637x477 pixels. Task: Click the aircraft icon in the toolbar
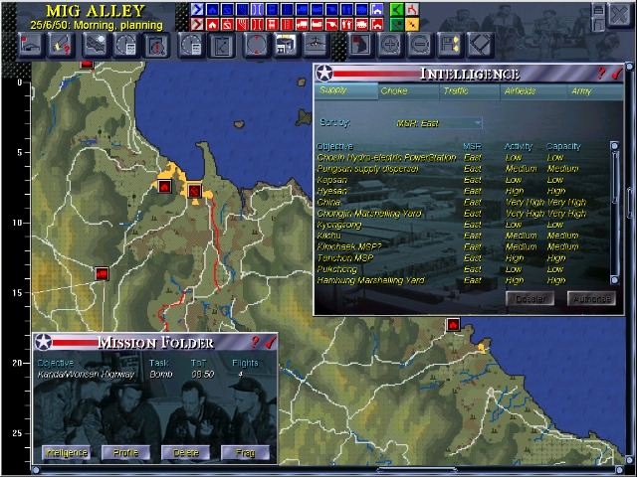point(317,45)
